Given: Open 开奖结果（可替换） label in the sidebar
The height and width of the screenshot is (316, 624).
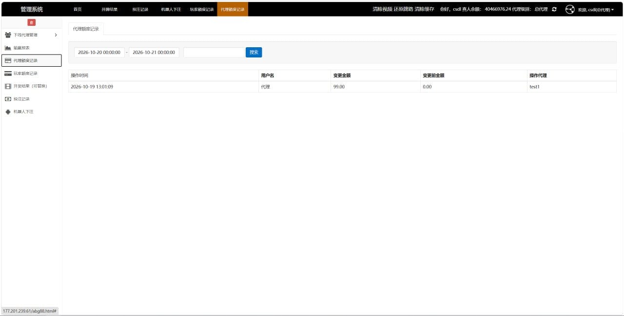Looking at the screenshot, I should coord(30,86).
